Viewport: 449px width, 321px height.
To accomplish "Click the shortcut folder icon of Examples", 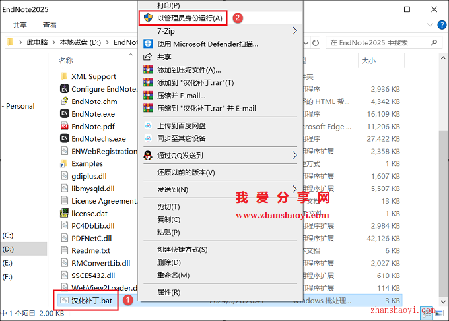I will (x=63, y=163).
